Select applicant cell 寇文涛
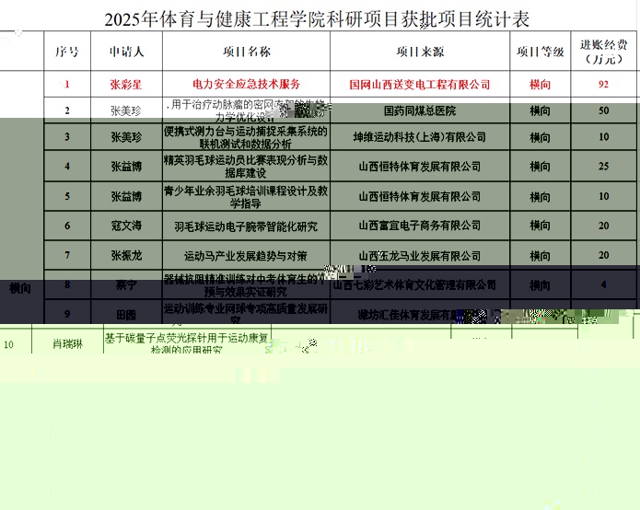The width and height of the screenshot is (640, 510). pyautogui.click(x=126, y=226)
